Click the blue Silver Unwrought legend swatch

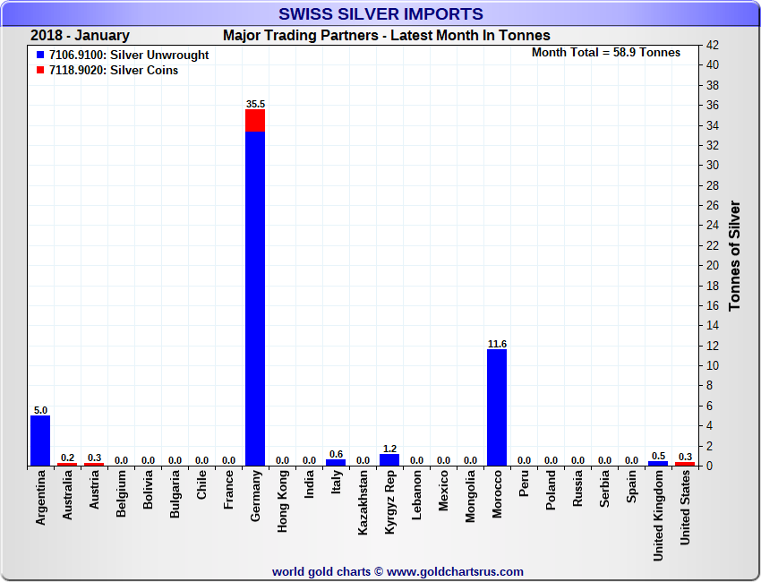point(40,56)
